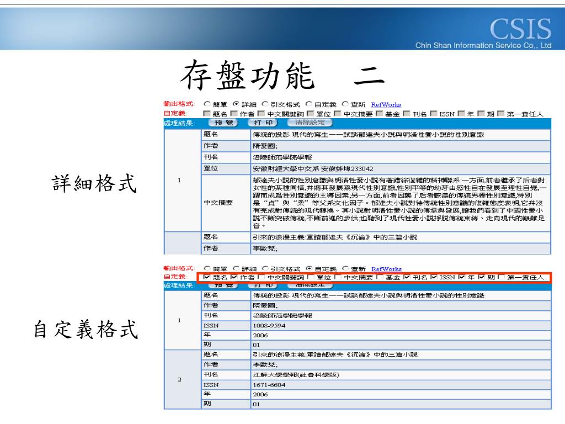The image size is (565, 424).
Task: Check ISSN checkbox in 詳細格式 screenshot
Action: pyautogui.click(x=434, y=114)
